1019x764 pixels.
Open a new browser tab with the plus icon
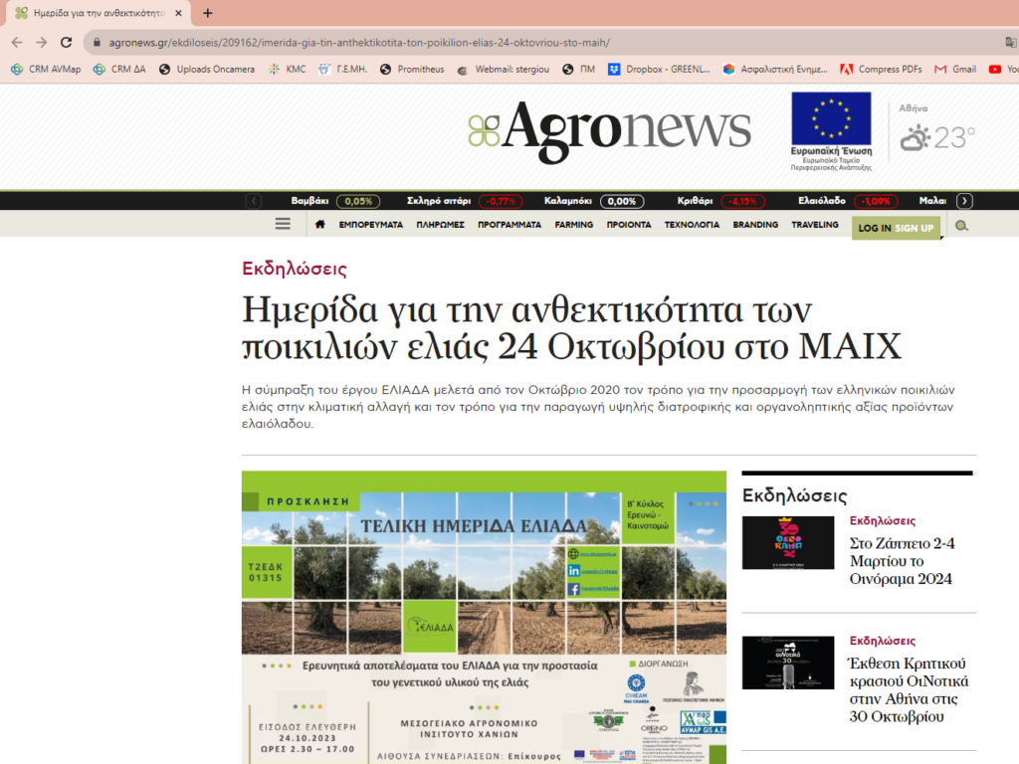click(207, 13)
